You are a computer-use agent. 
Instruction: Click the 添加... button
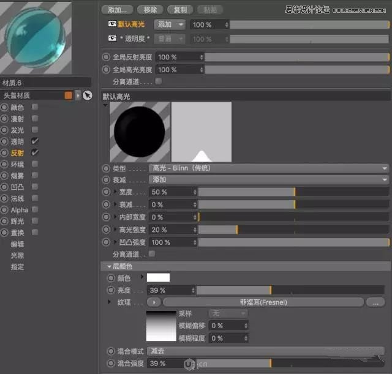click(x=117, y=10)
